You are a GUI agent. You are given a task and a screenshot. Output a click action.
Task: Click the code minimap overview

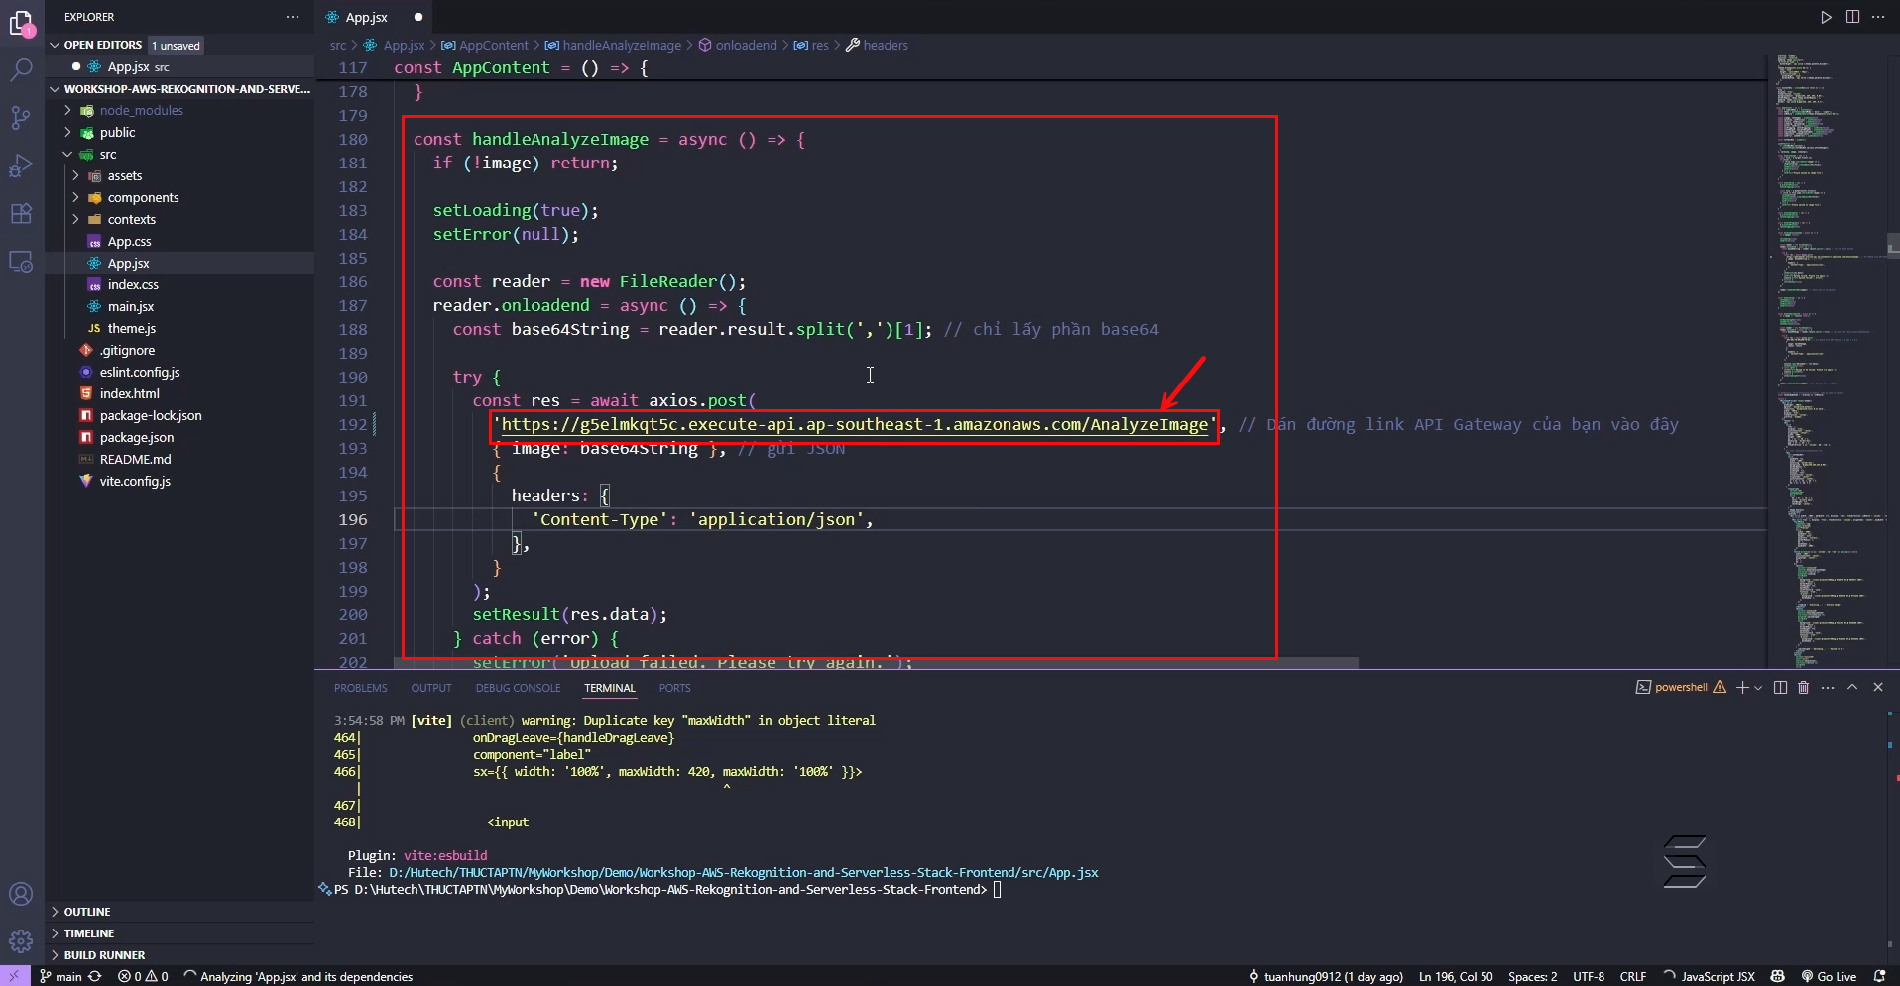[x=1827, y=362]
